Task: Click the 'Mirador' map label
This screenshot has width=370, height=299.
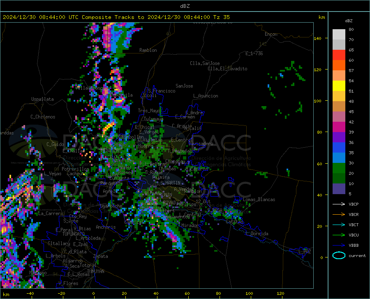Action: point(190,225)
